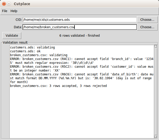Click the R5C2 customer_id error line
This screenshot has height=140, width=159.
(x=82, y=68)
